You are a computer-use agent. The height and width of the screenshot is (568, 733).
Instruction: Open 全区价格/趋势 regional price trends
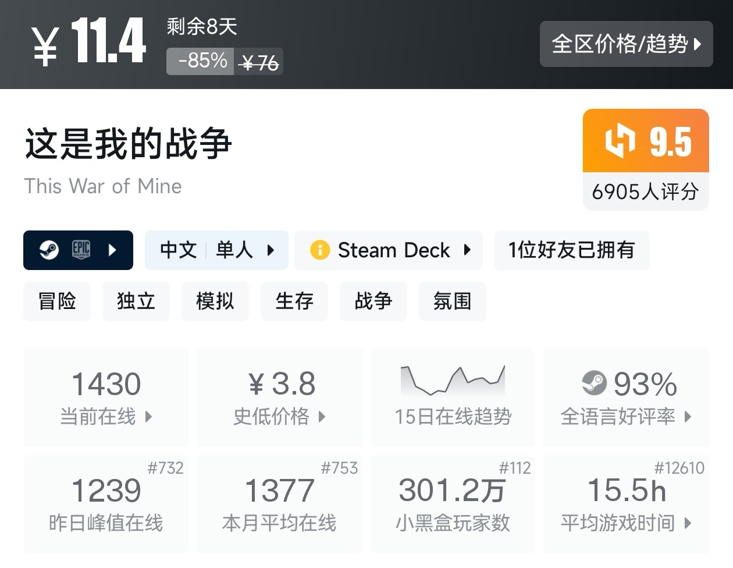click(x=626, y=44)
